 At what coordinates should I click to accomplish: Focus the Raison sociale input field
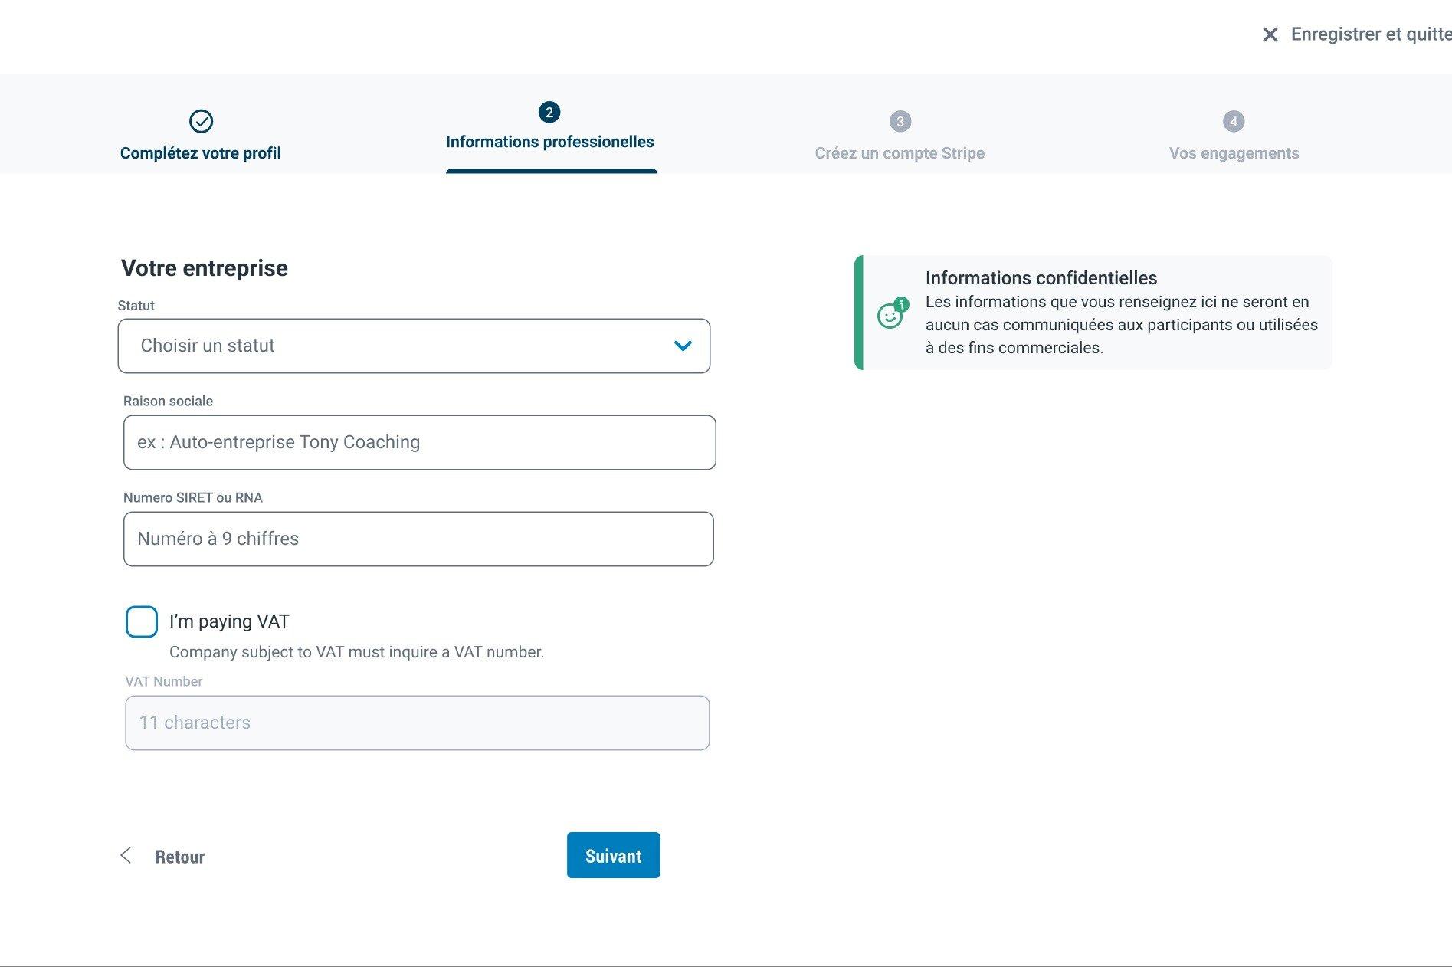[419, 442]
